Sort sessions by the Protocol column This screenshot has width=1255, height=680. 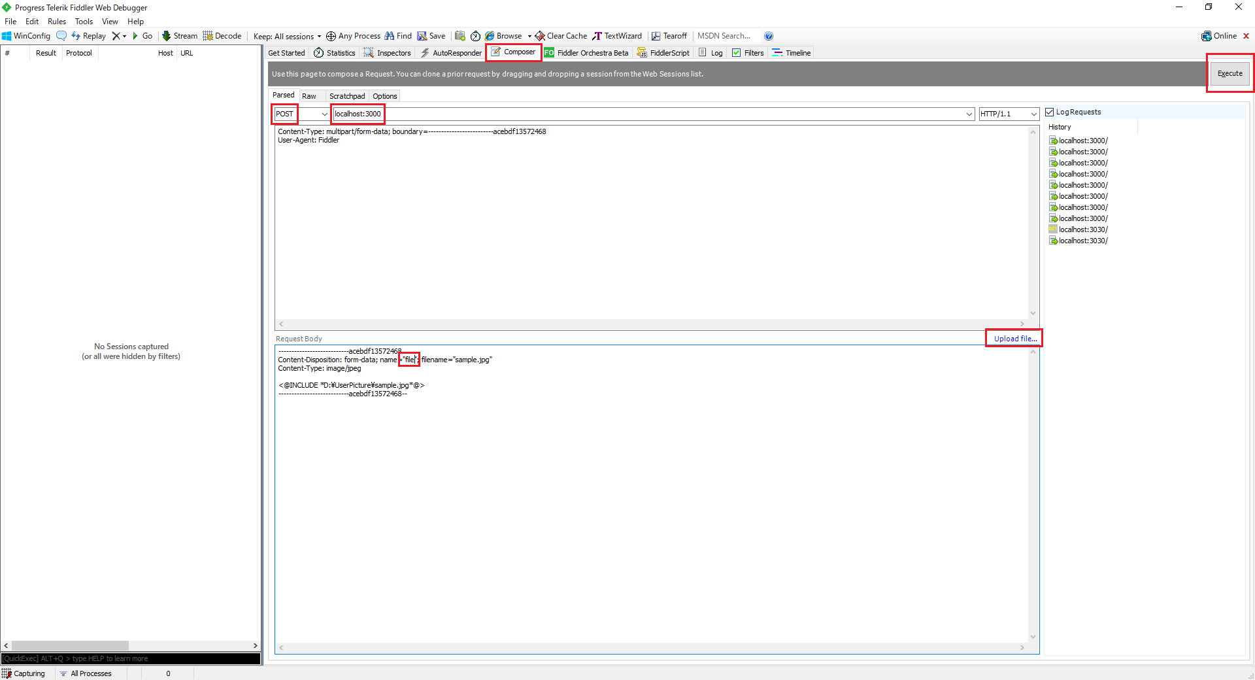pyautogui.click(x=79, y=53)
